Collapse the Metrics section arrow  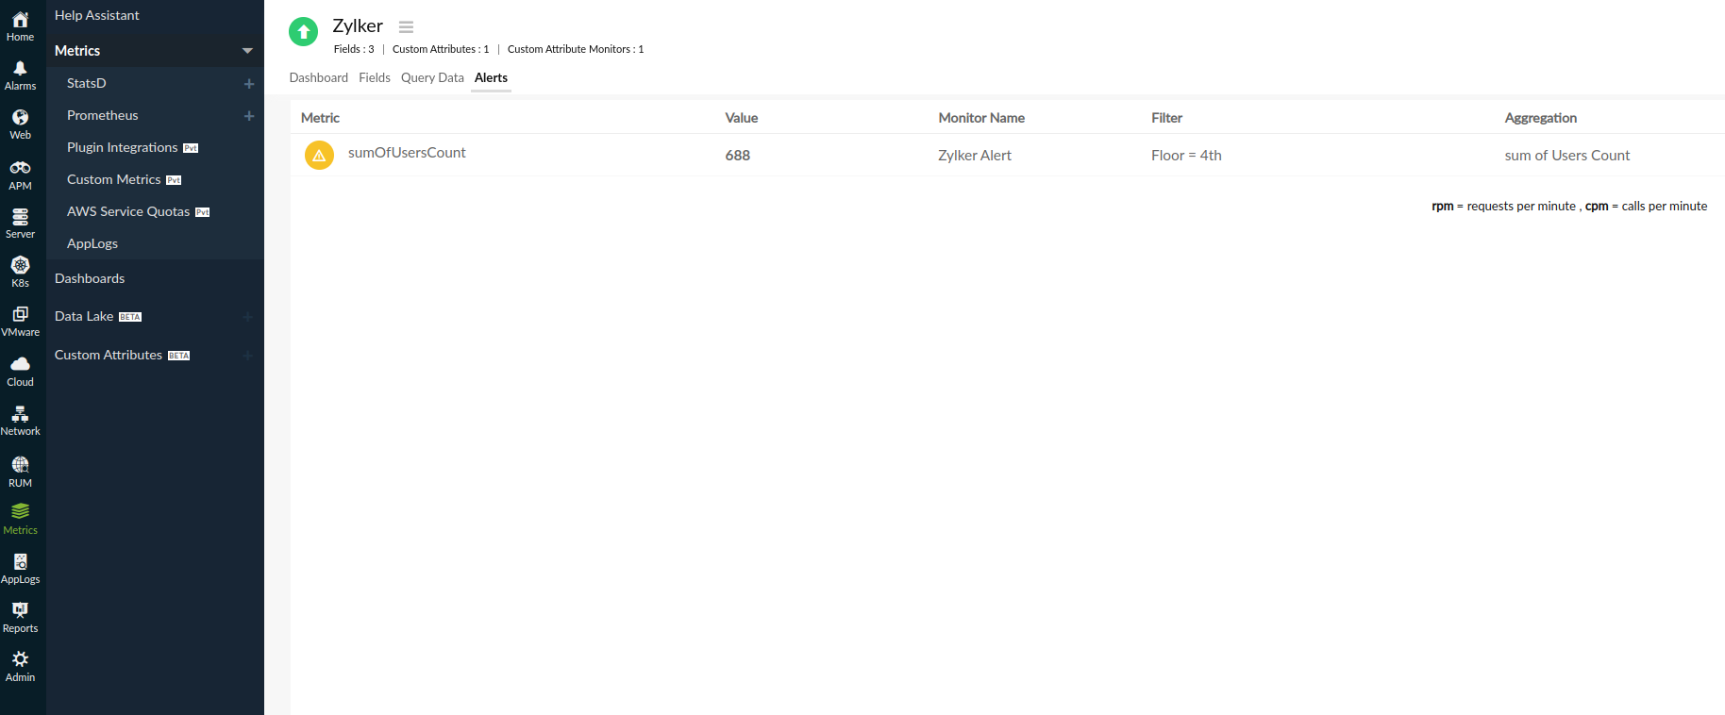tap(247, 51)
